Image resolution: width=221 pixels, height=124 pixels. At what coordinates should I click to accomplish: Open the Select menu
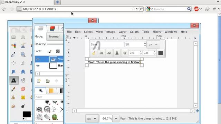(88, 32)
